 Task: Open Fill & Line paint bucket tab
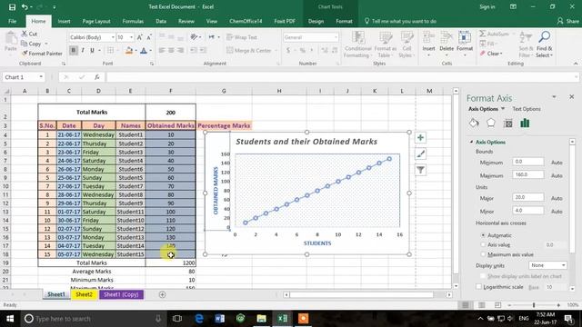coord(474,124)
